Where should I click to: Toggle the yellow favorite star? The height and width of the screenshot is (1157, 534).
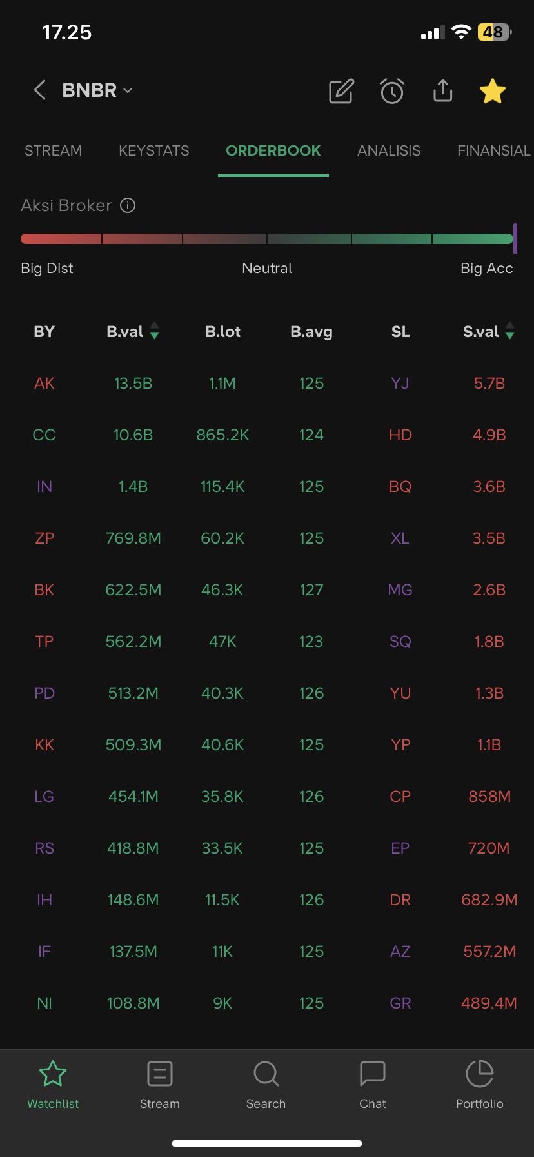tap(493, 91)
